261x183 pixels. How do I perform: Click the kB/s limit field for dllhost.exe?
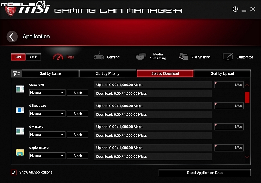229,106
